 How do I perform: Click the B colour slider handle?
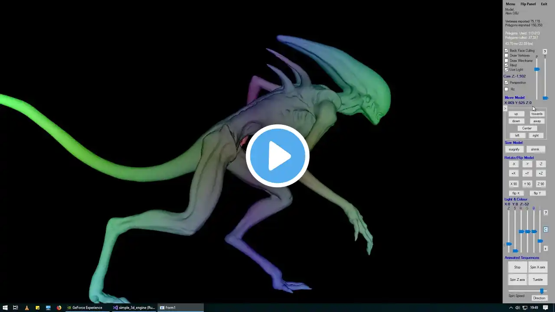tap(534, 231)
